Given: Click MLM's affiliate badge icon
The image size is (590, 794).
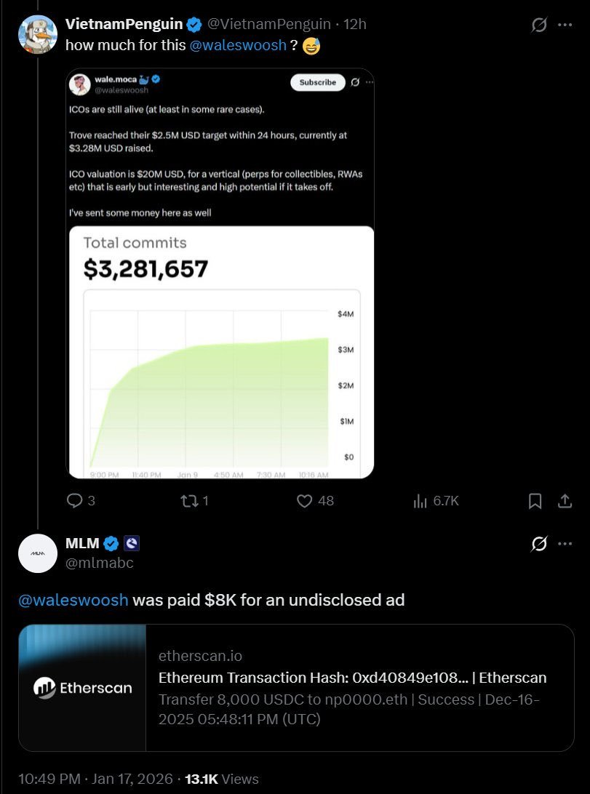Looking at the screenshot, I should (132, 543).
